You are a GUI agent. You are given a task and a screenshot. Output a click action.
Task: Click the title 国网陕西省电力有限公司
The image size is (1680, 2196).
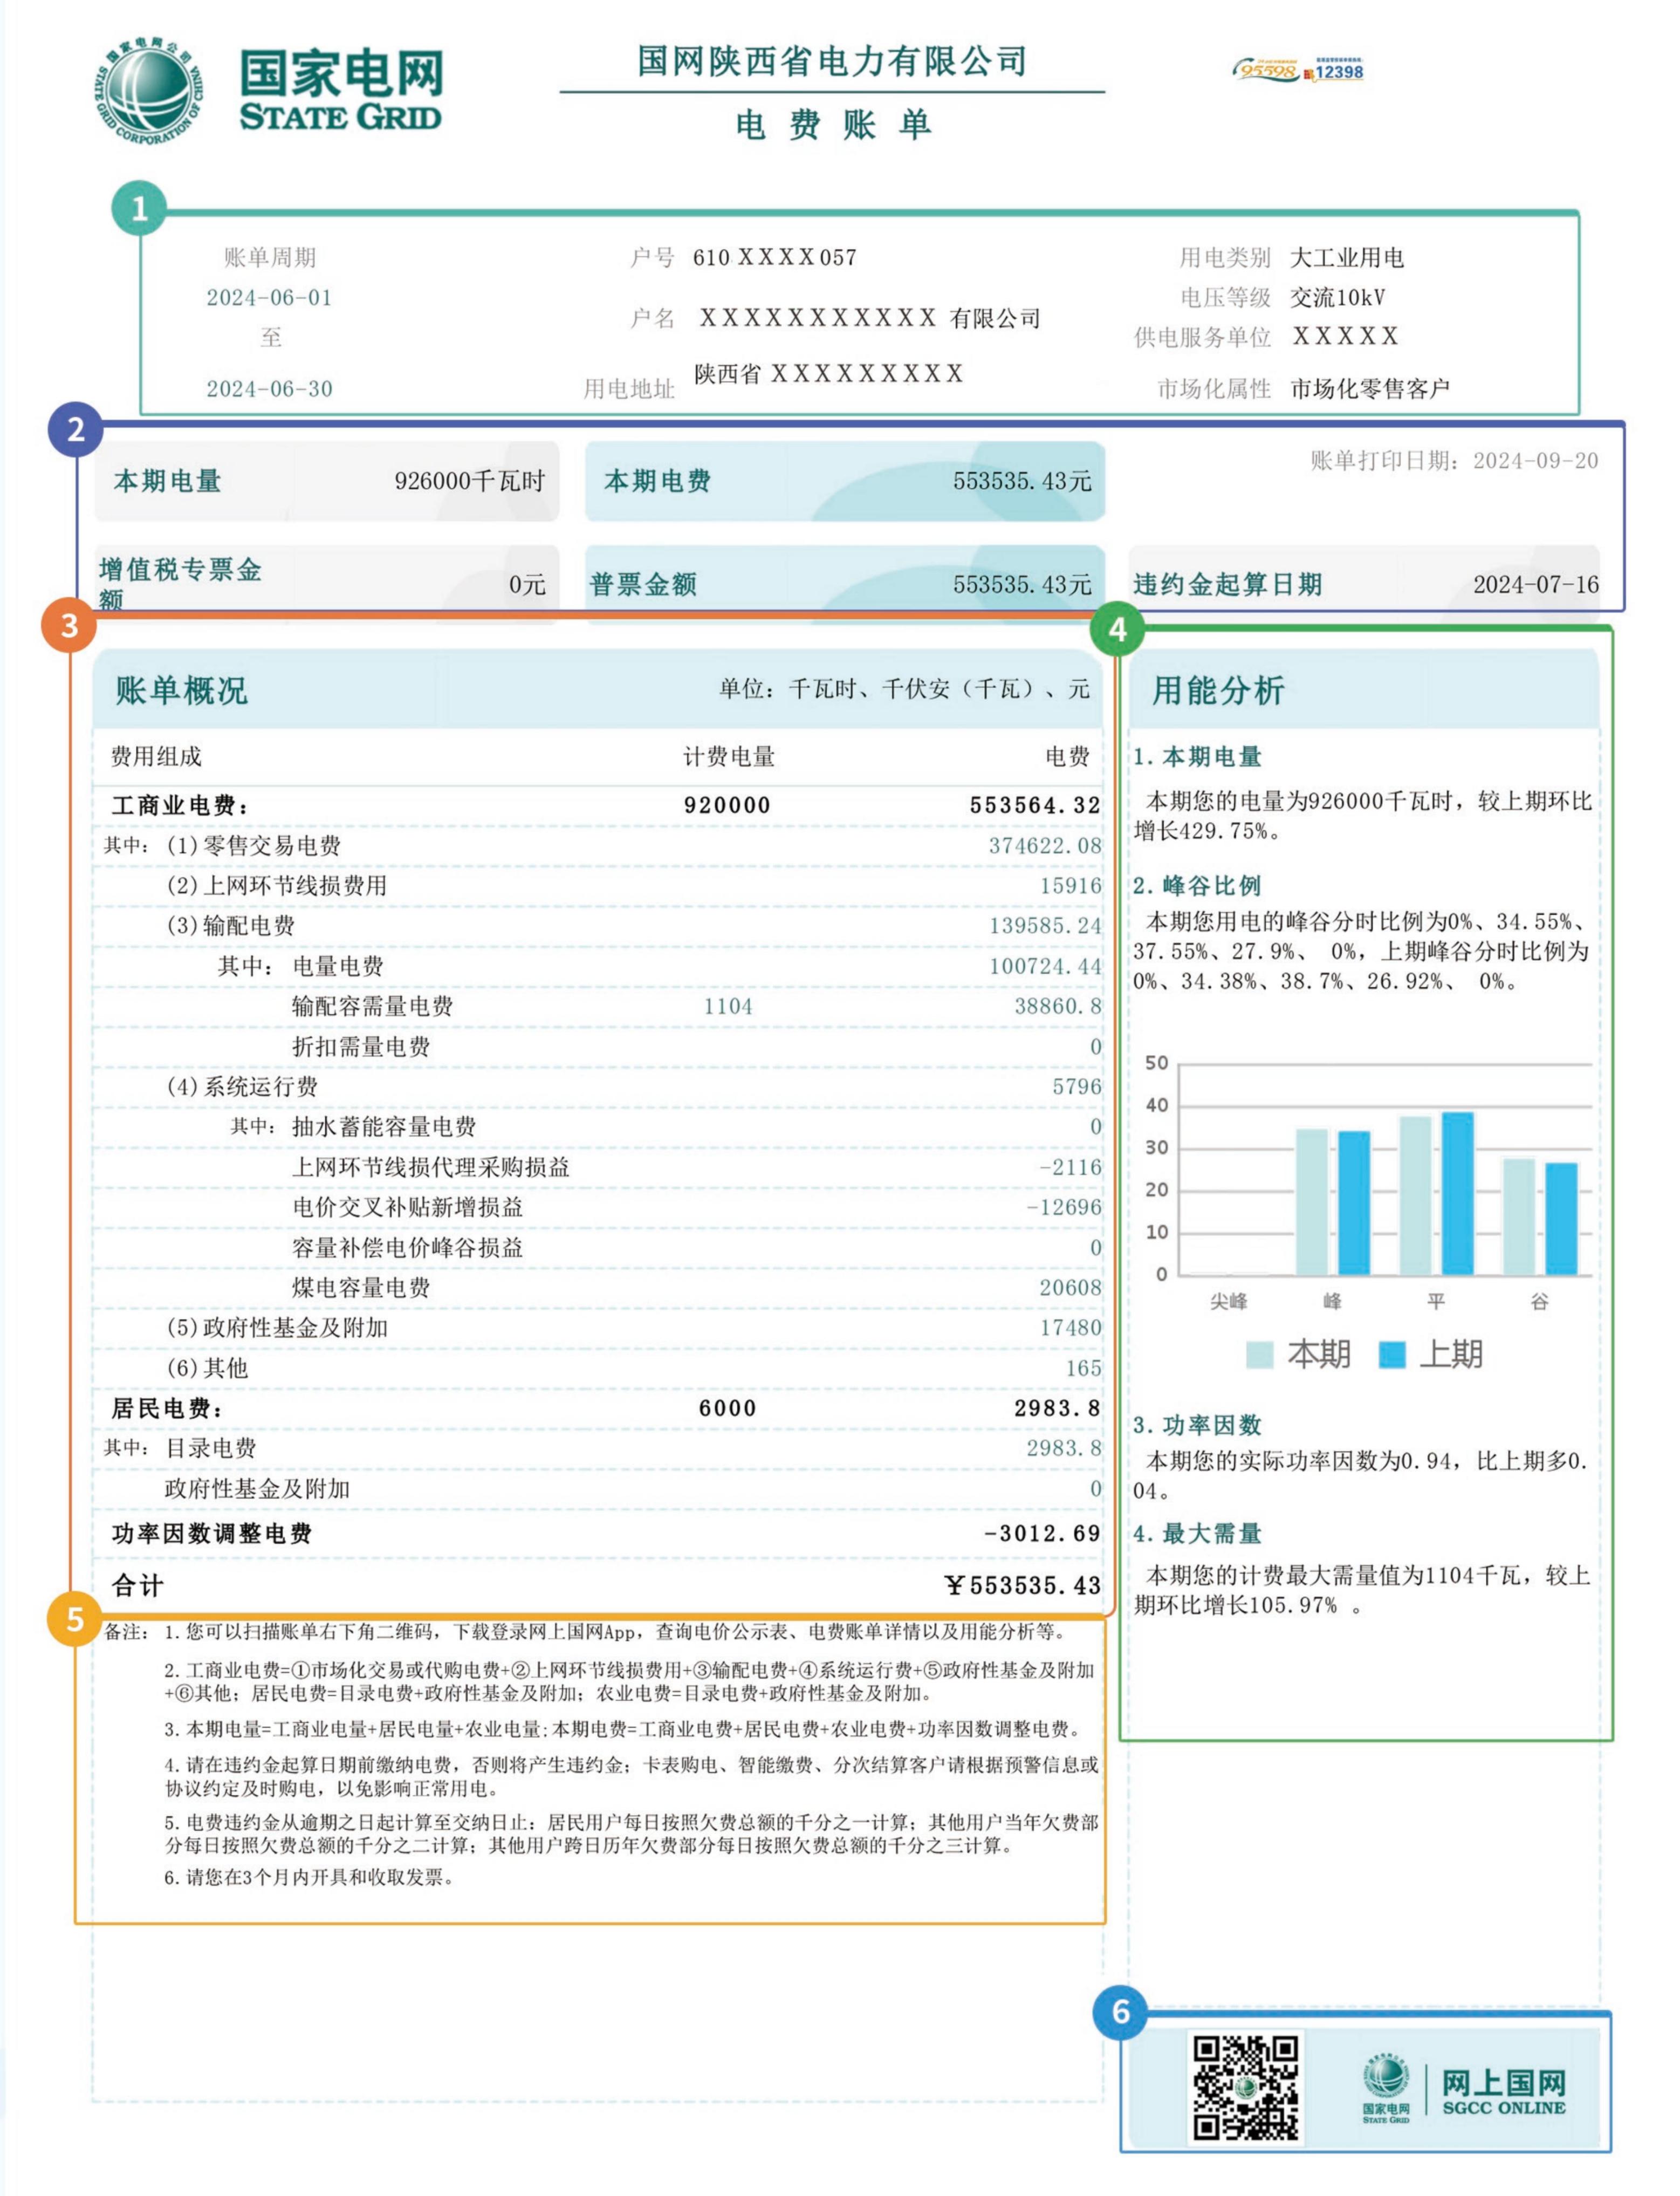pos(832,61)
